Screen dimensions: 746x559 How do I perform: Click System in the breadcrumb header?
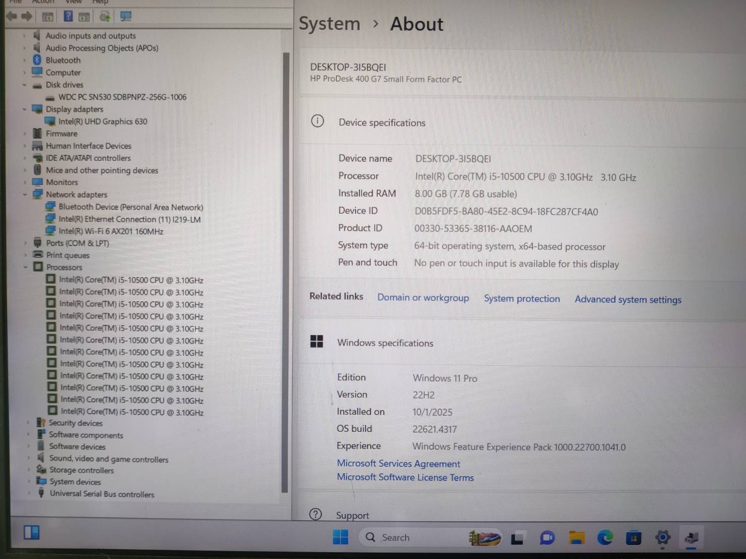[329, 24]
